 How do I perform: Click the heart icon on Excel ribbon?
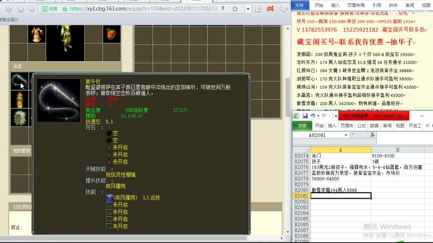[427, 126]
